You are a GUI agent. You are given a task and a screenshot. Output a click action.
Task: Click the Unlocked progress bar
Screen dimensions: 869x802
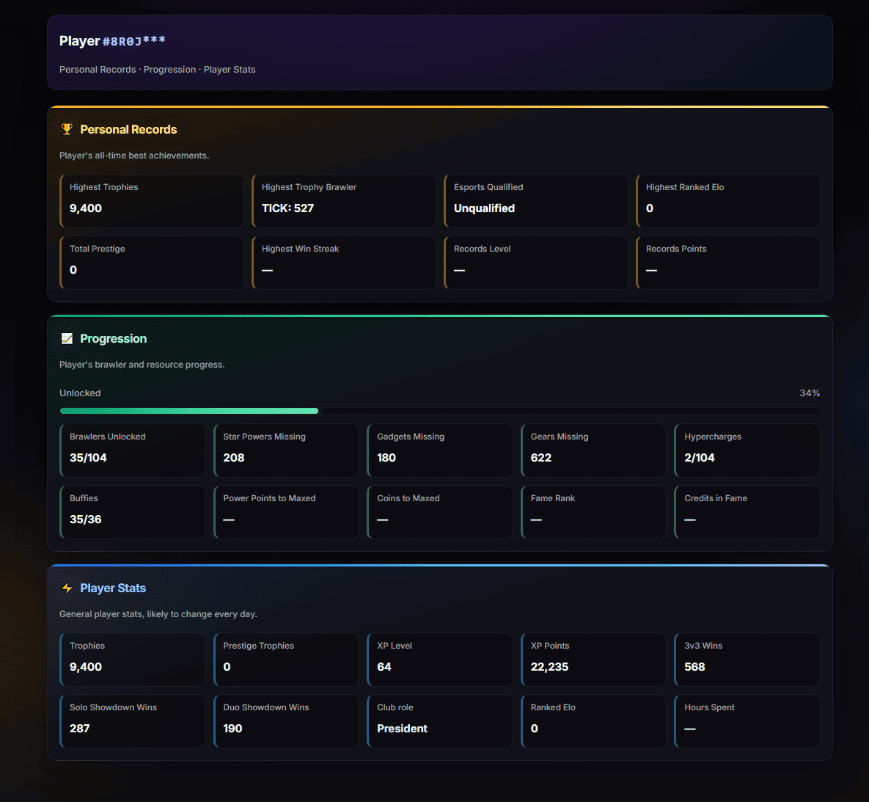439,411
